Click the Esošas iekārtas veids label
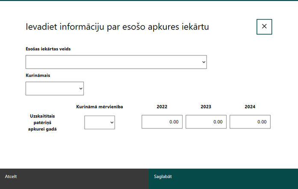This screenshot has height=189, width=298. pos(48,49)
